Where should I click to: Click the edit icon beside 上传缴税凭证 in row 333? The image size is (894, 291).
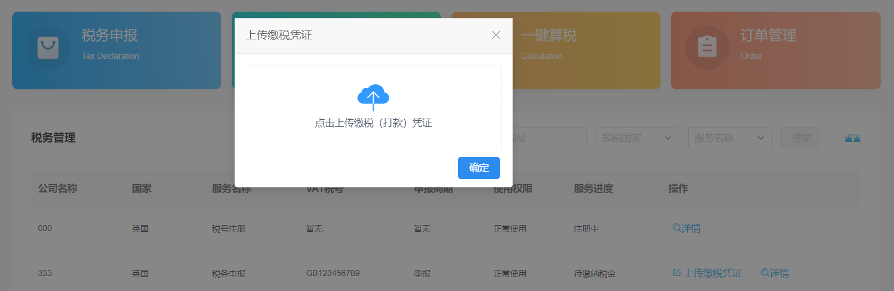(x=677, y=273)
